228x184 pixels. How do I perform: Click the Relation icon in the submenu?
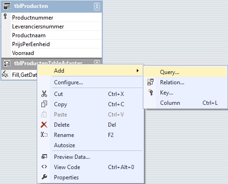click(x=150, y=82)
